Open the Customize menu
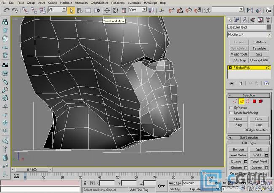The width and height of the screenshot is (274, 193). pos(134,3)
